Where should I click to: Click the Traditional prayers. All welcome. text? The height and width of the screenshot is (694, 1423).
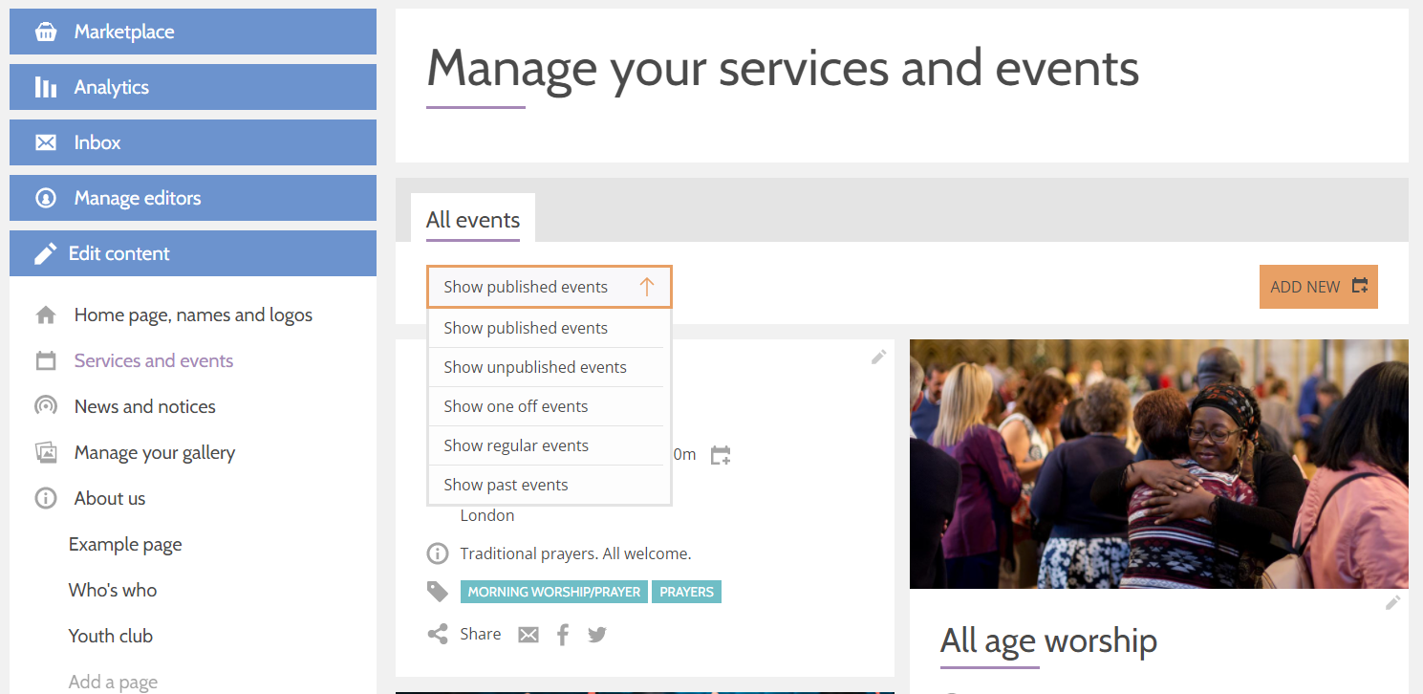575,553
